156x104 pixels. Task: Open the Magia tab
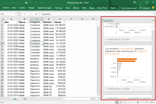[x=92, y=8]
